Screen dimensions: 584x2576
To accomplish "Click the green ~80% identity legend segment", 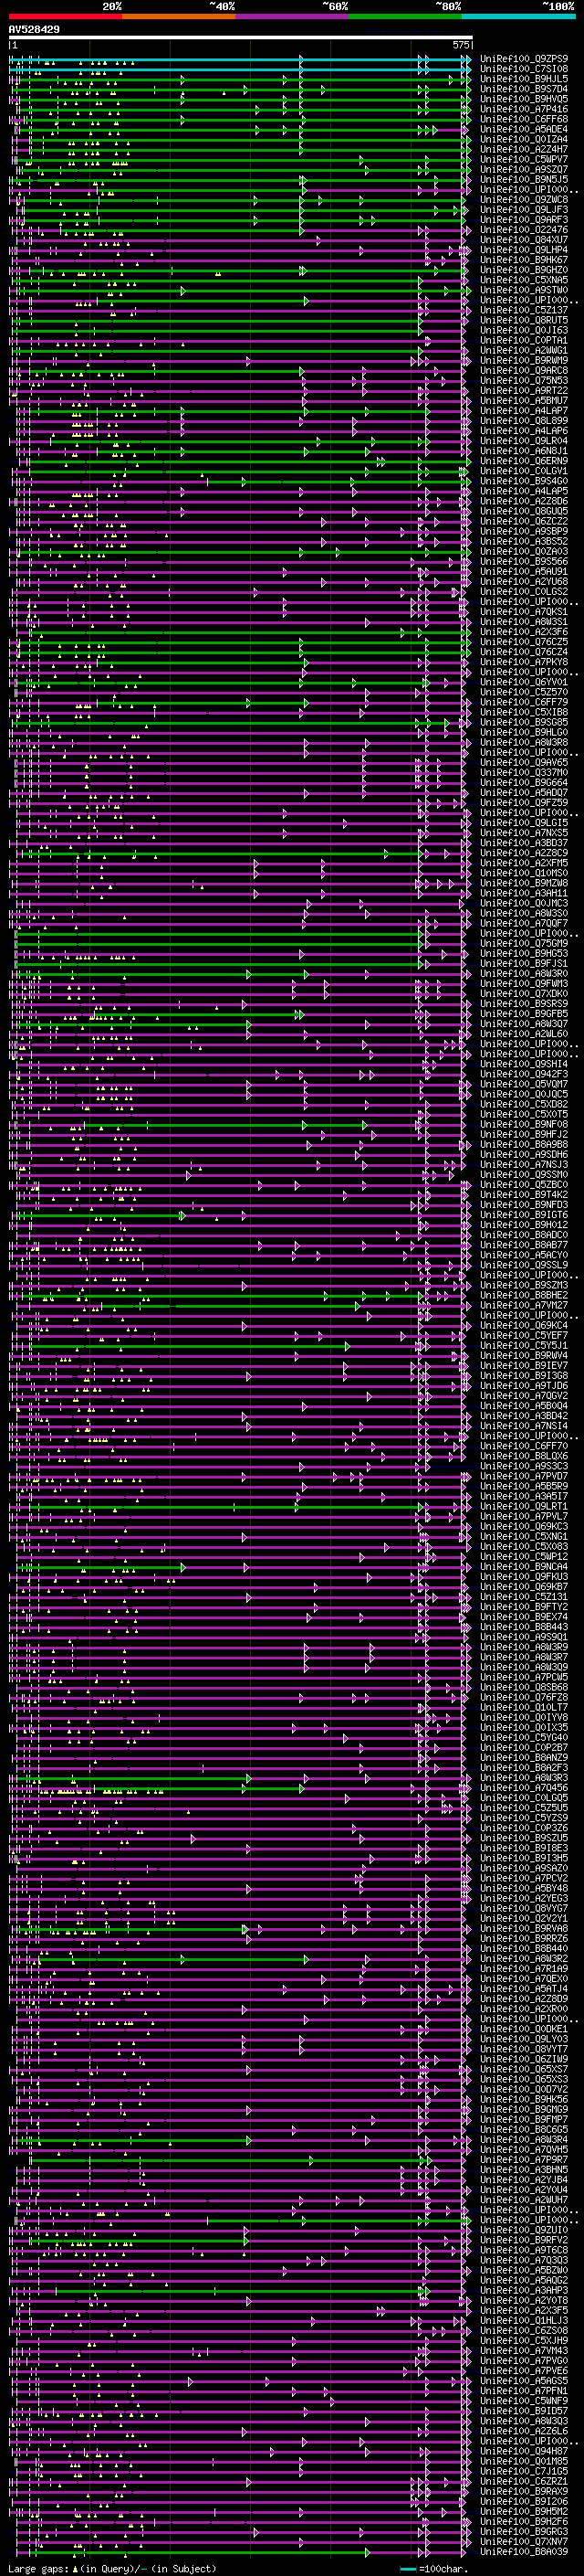I will (x=405, y=16).
